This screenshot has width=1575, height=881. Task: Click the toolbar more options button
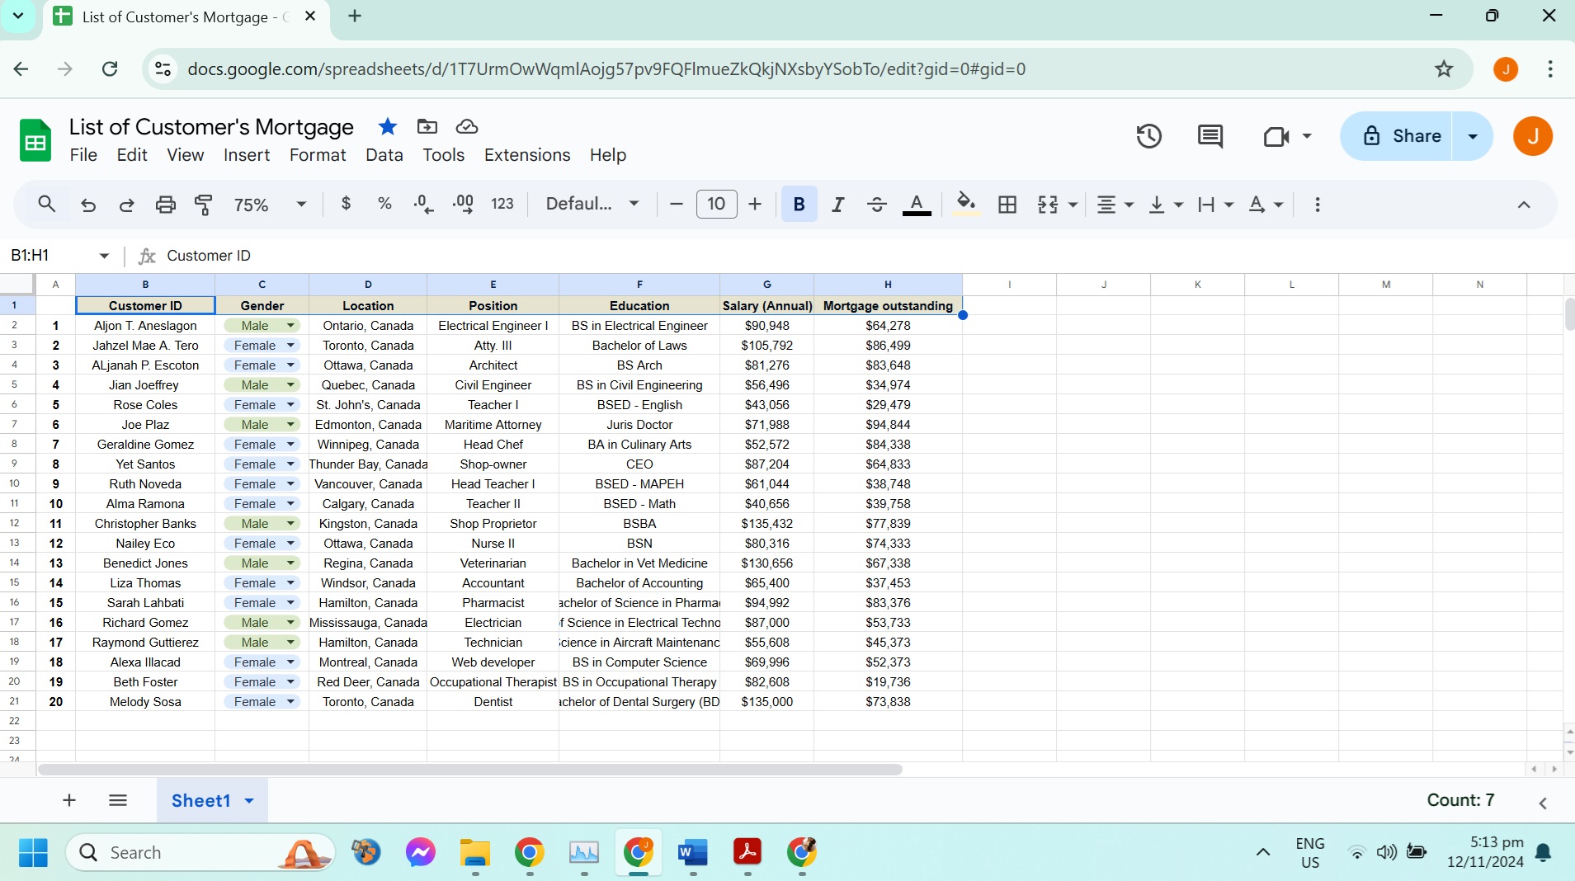[1318, 204]
